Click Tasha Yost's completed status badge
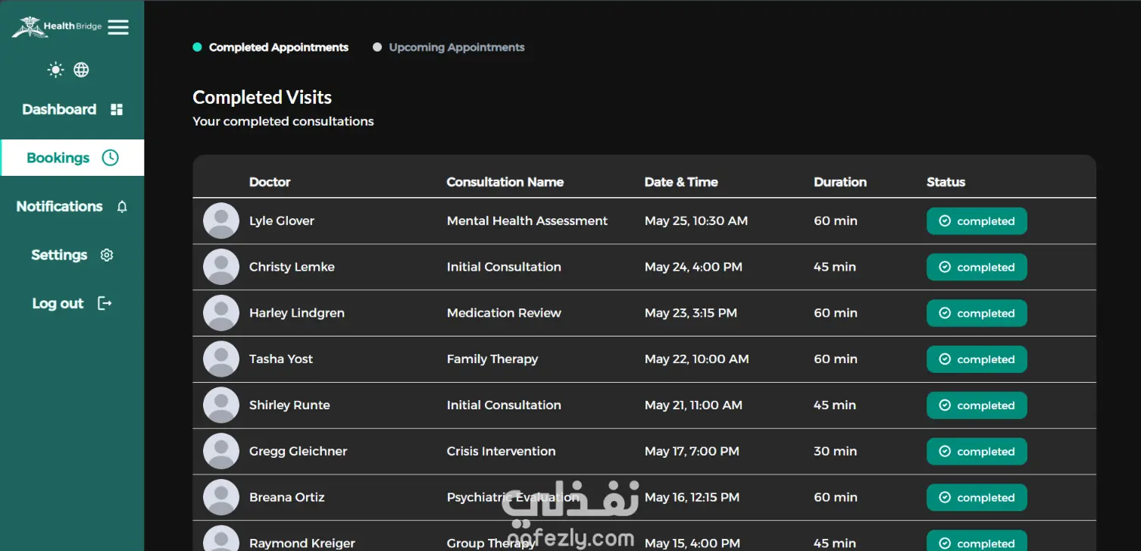This screenshot has height=551, width=1141. coord(977,359)
